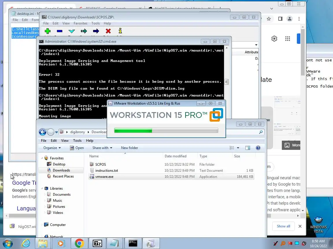
Task: Open view options dropdown arrow in Explorer
Action: point(238,148)
